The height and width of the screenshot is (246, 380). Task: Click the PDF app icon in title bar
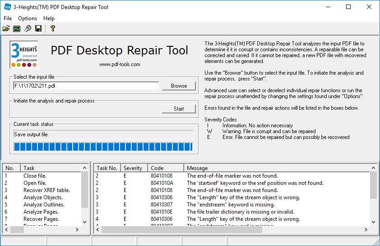click(x=8, y=7)
